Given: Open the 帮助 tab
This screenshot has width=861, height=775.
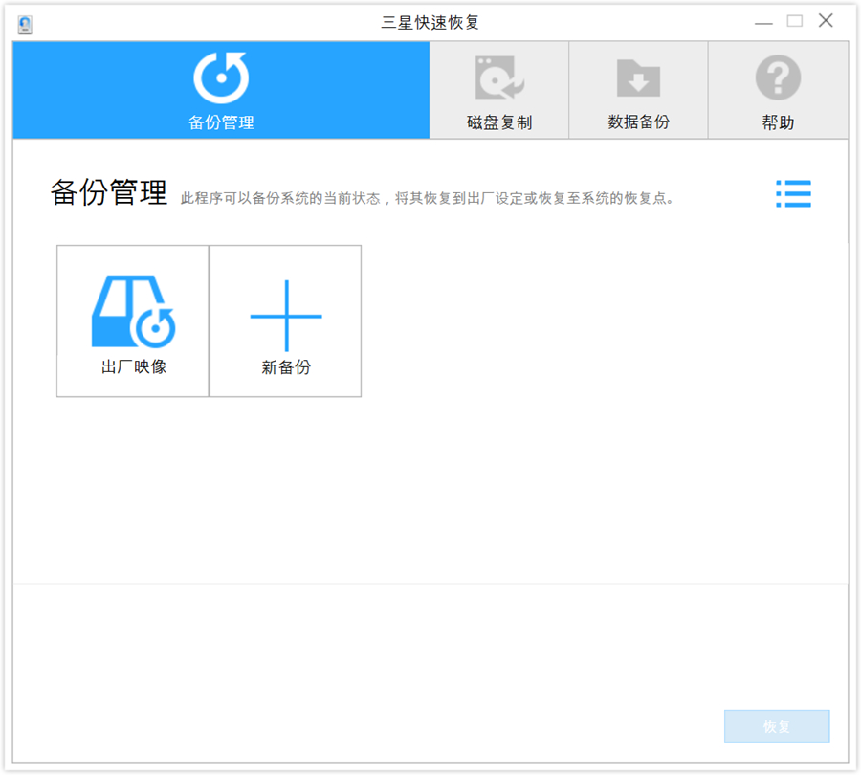Looking at the screenshot, I should (778, 90).
